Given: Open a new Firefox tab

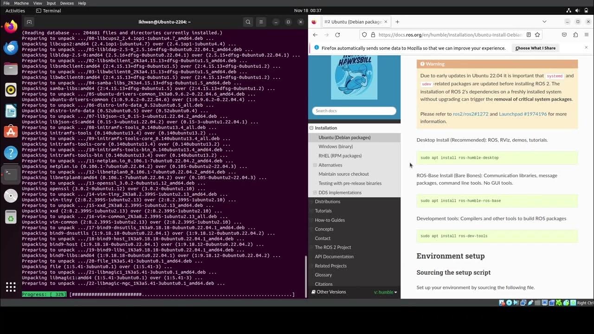Looking at the screenshot, I should [397, 22].
